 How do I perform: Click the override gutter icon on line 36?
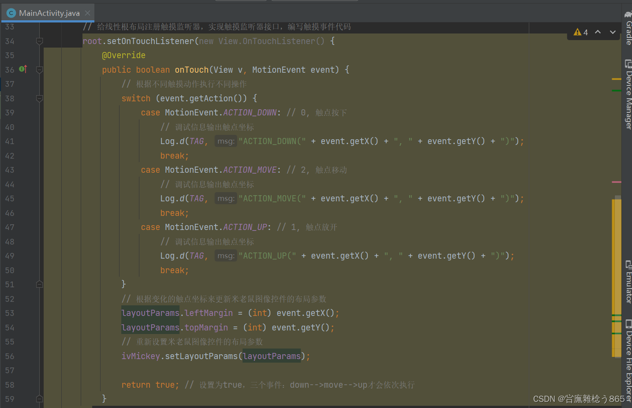click(x=23, y=69)
